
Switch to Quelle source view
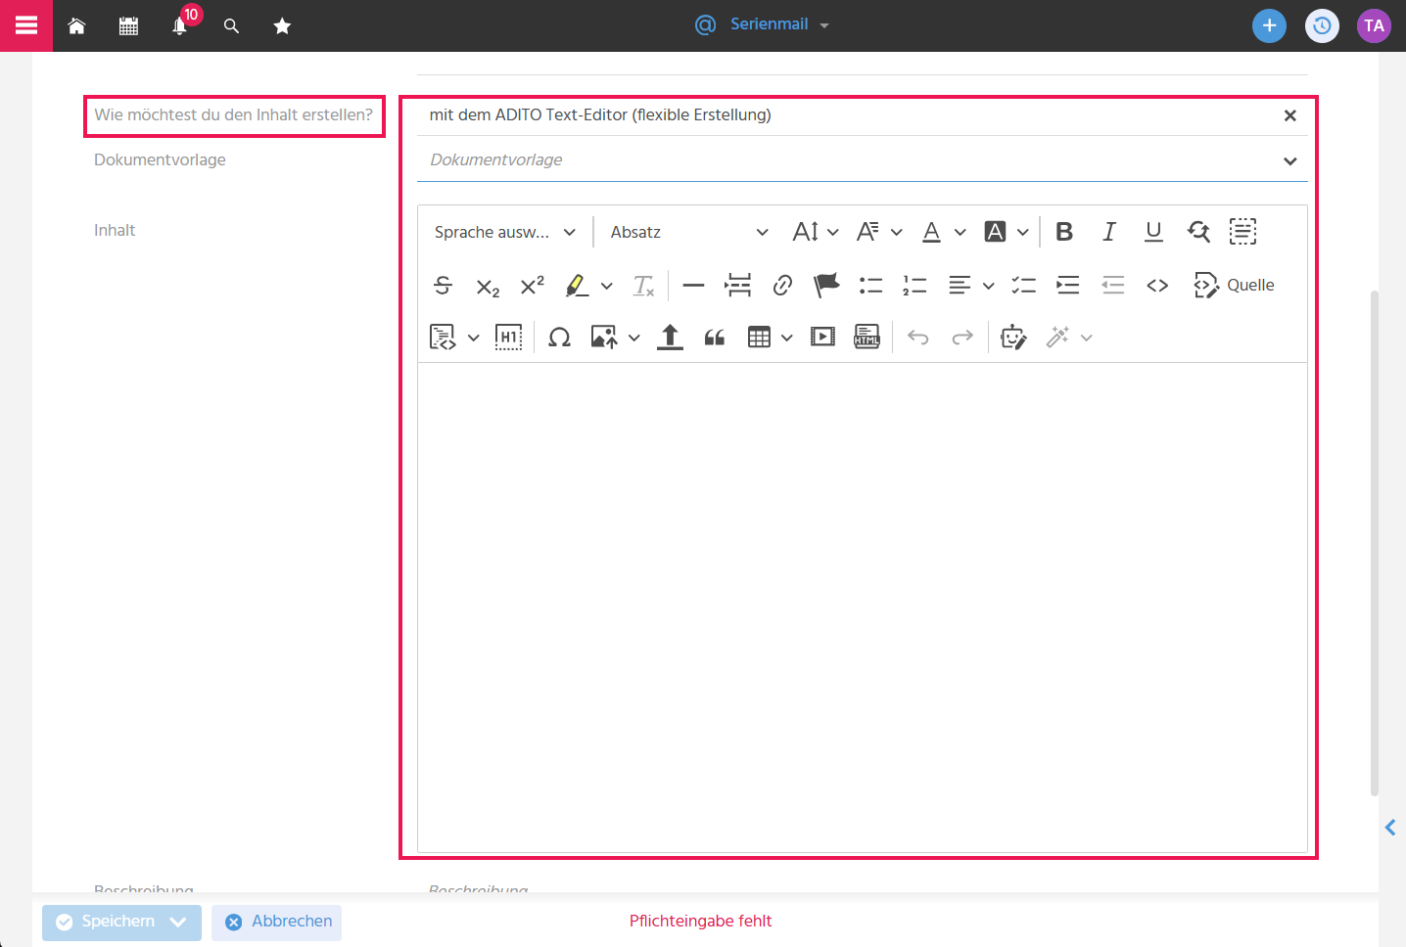(1234, 285)
